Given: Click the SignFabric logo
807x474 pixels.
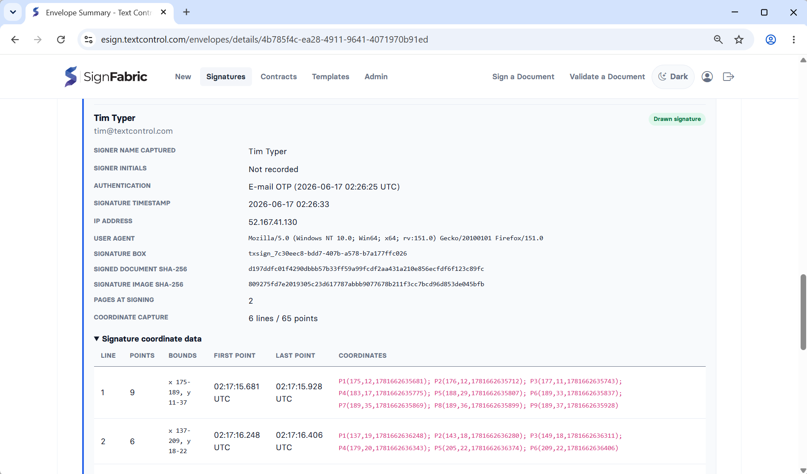Looking at the screenshot, I should click(x=106, y=77).
